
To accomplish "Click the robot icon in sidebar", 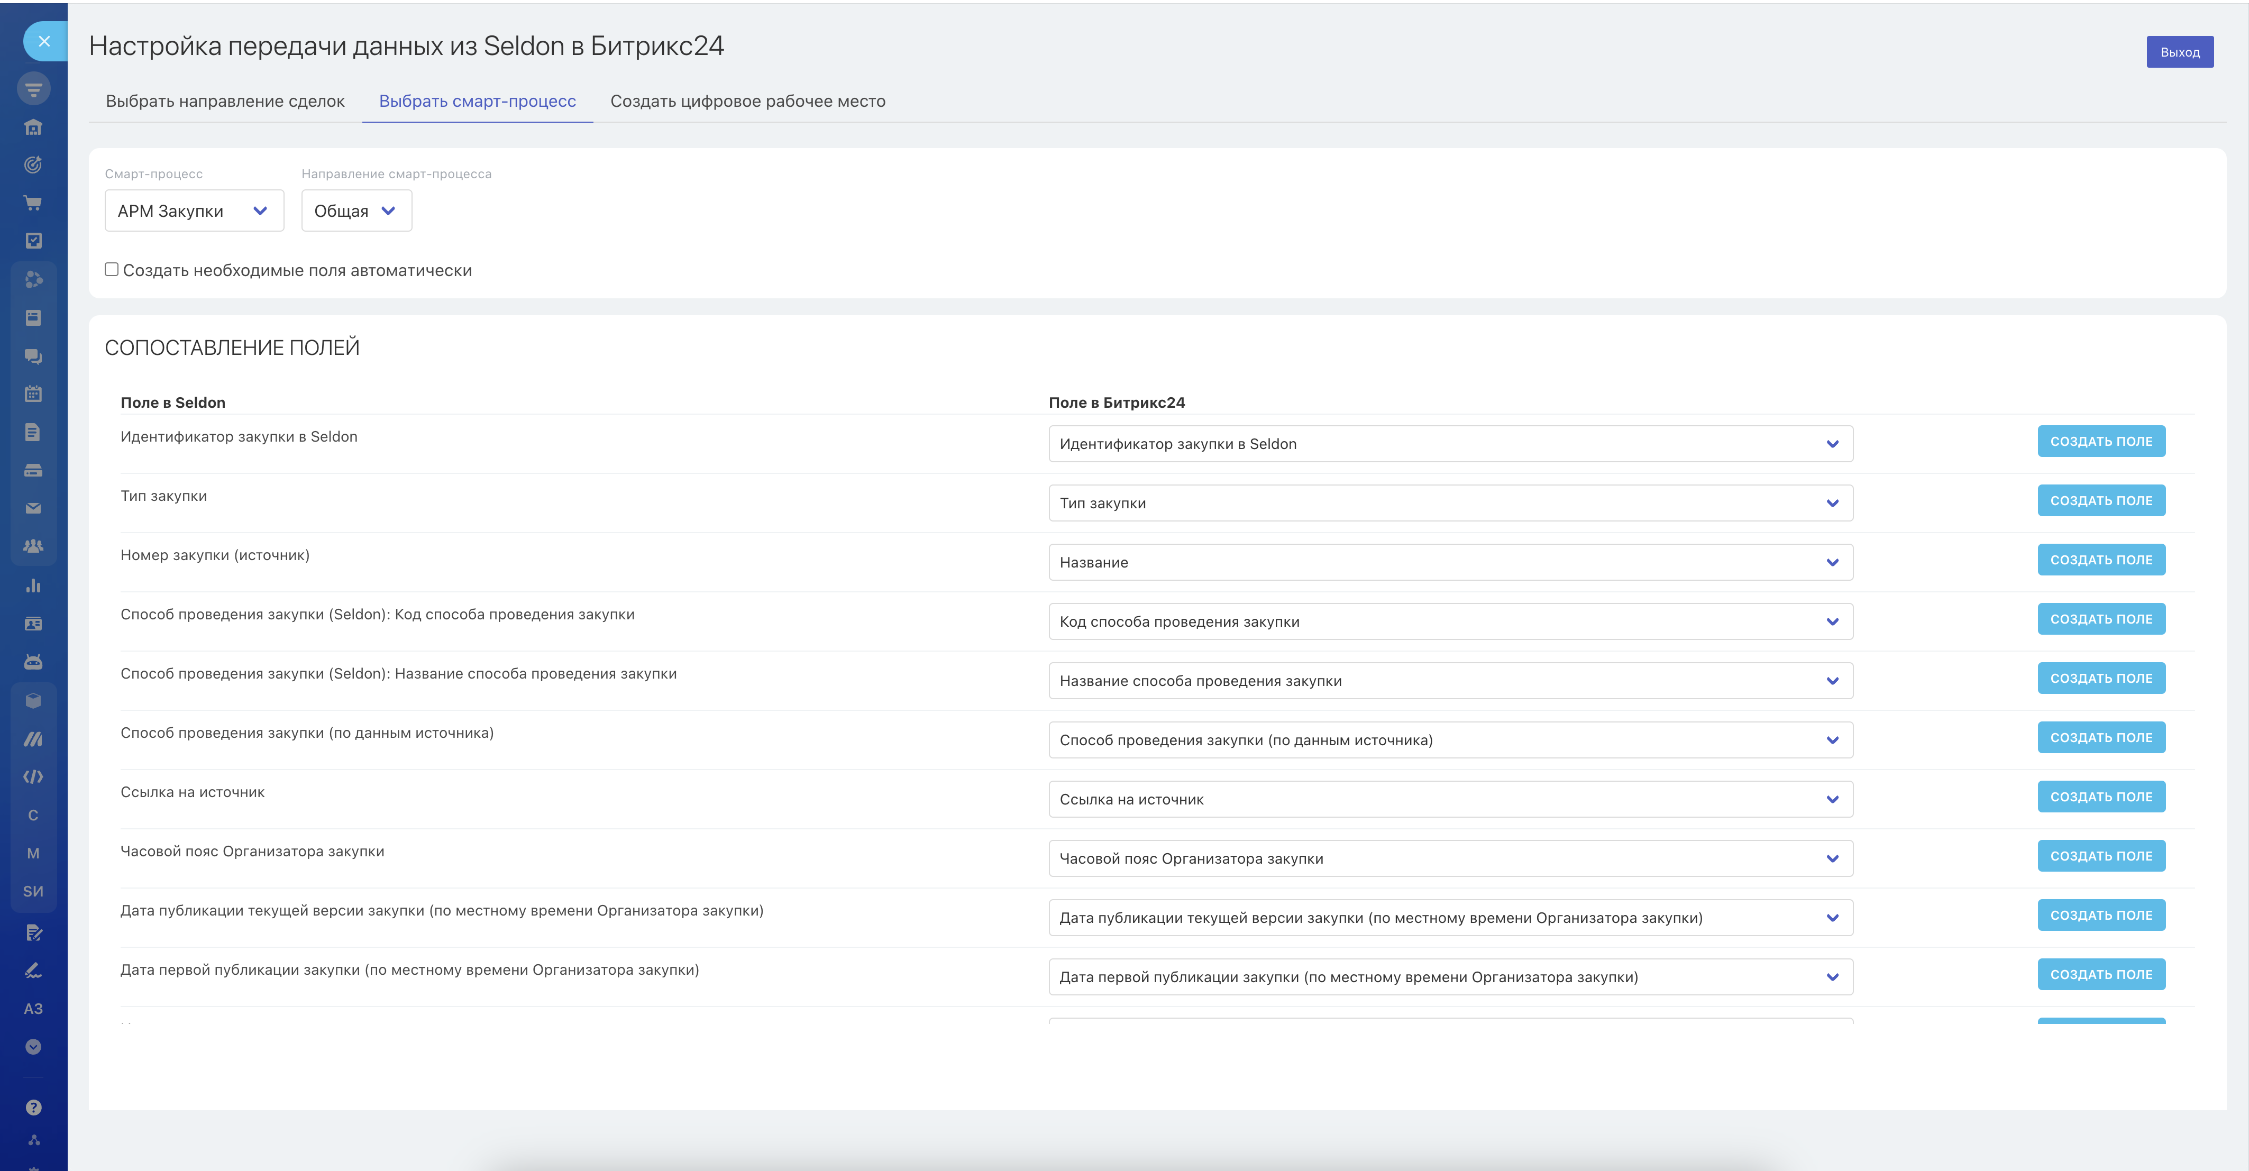I will (33, 662).
